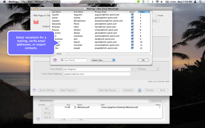
Task: Click the Last Name search field
Action: 74,60
